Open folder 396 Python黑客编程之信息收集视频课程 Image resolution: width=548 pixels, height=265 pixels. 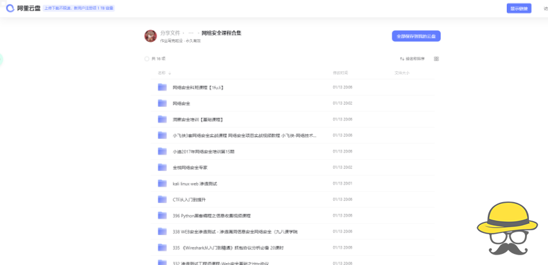(x=211, y=216)
